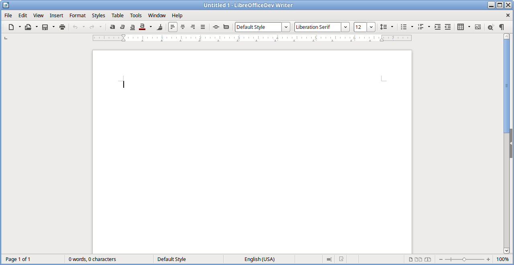This screenshot has height=265, width=514.
Task: Click the tab stop type selector beside the ruler
Action: tap(6, 38)
